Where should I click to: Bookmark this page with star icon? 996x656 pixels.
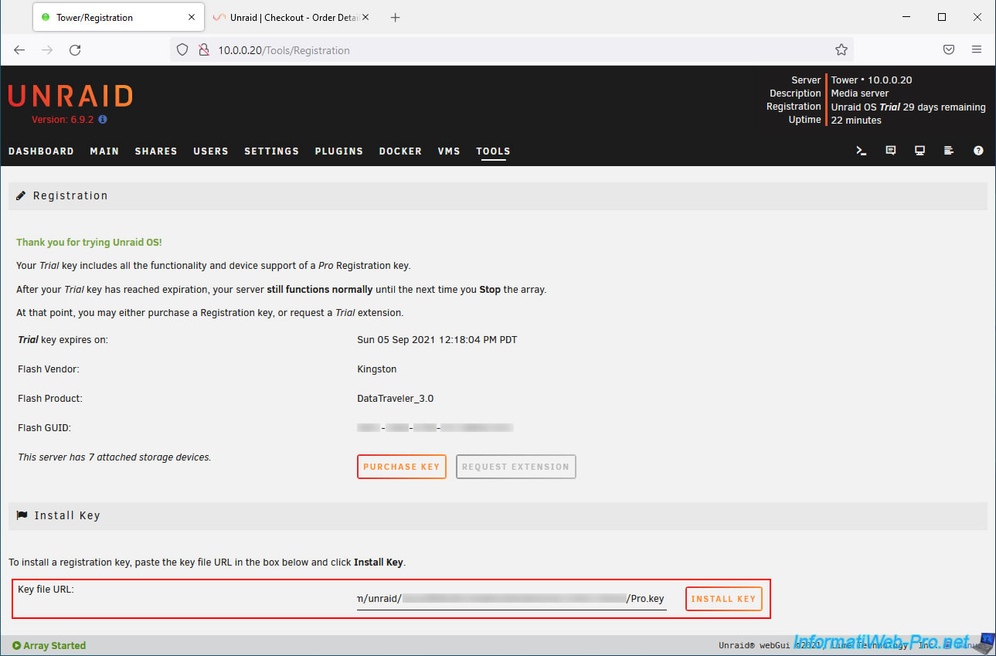[841, 50]
